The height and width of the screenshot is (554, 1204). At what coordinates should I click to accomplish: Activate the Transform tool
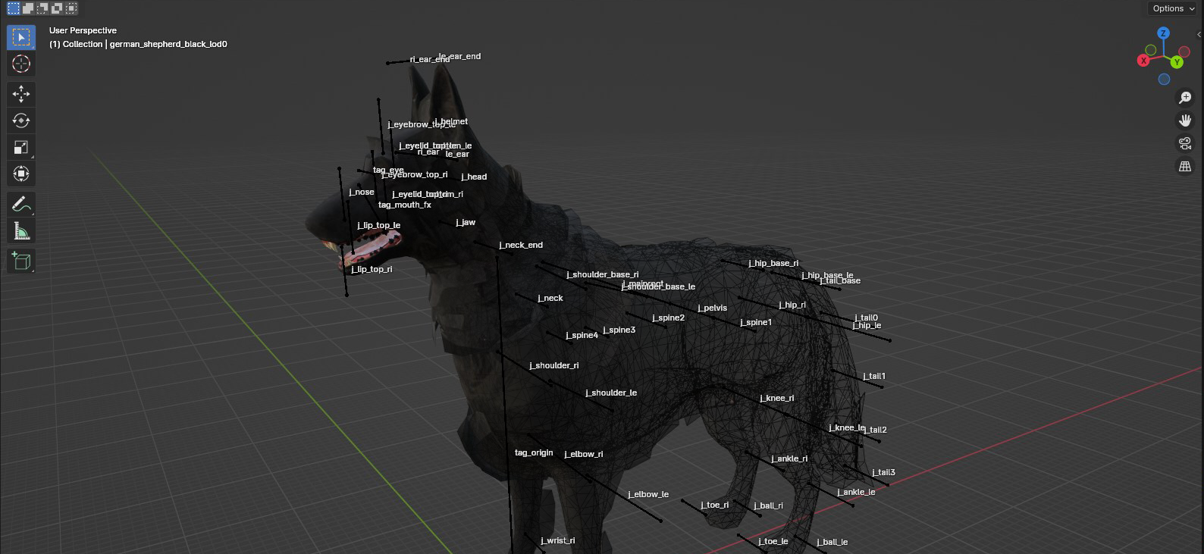click(21, 174)
